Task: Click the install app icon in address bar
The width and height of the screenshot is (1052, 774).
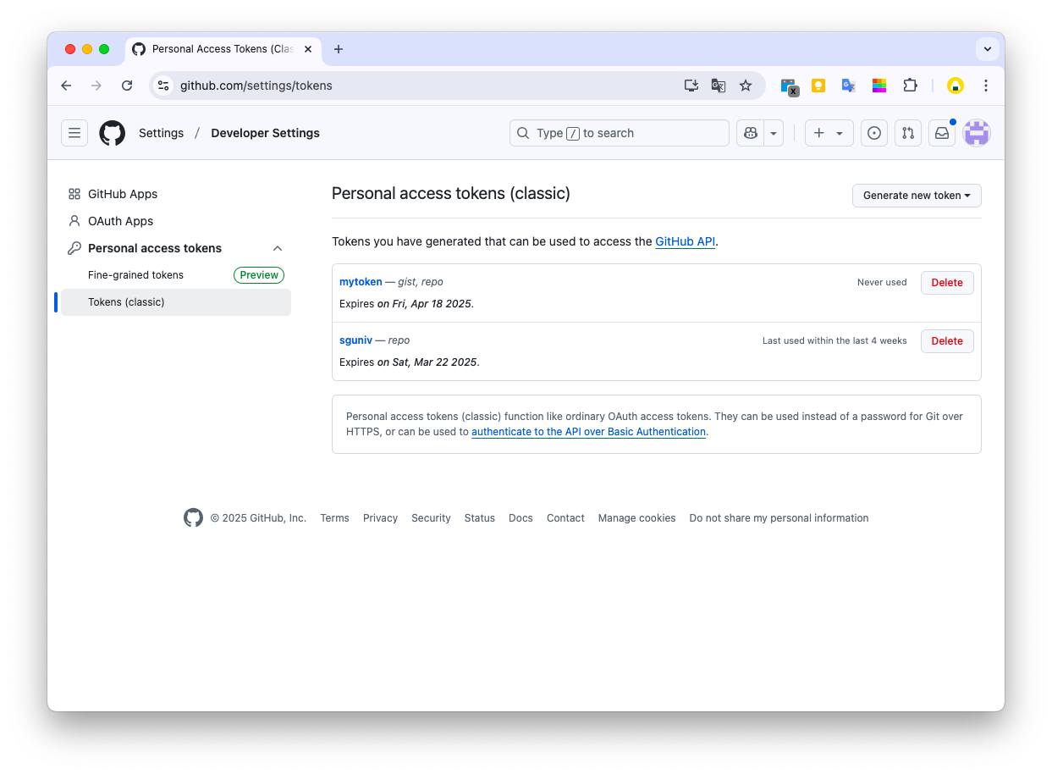Action: pyautogui.click(x=691, y=86)
